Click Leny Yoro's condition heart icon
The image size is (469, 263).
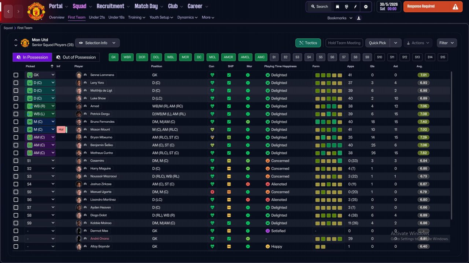tap(212, 83)
